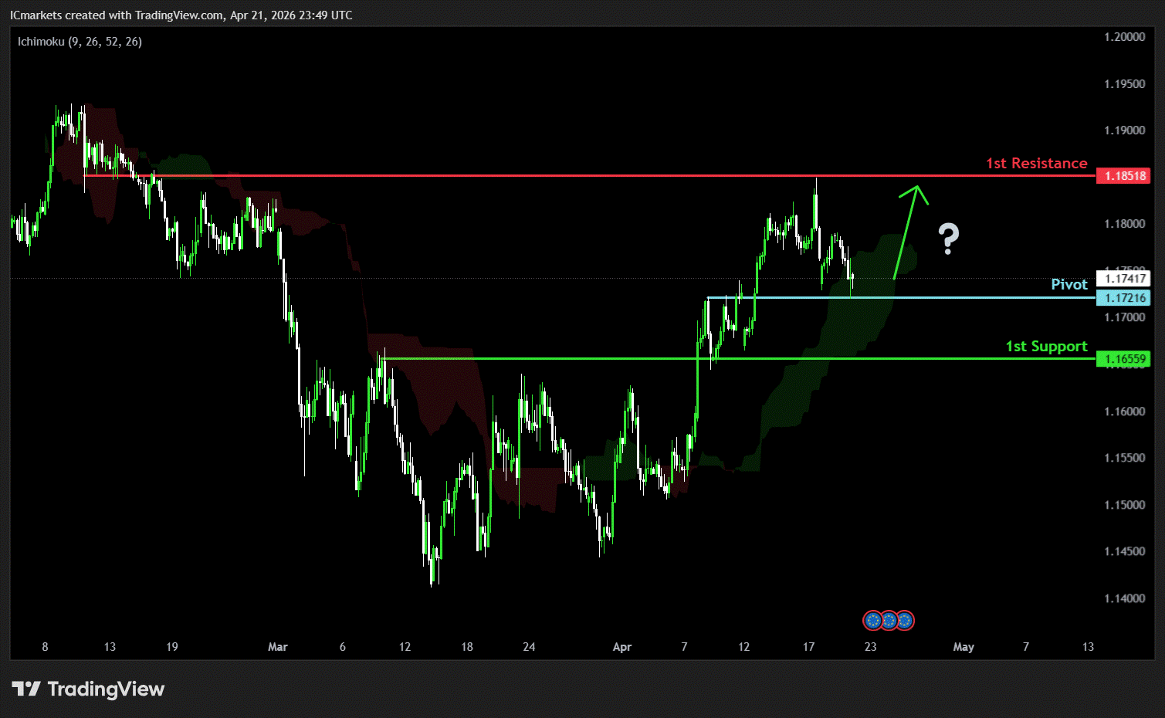
Task: Select the 1st Resistance text label
Action: click(1036, 163)
